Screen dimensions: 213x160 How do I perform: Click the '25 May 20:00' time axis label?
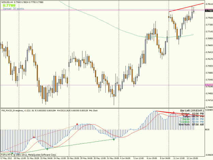[x=73, y=158]
